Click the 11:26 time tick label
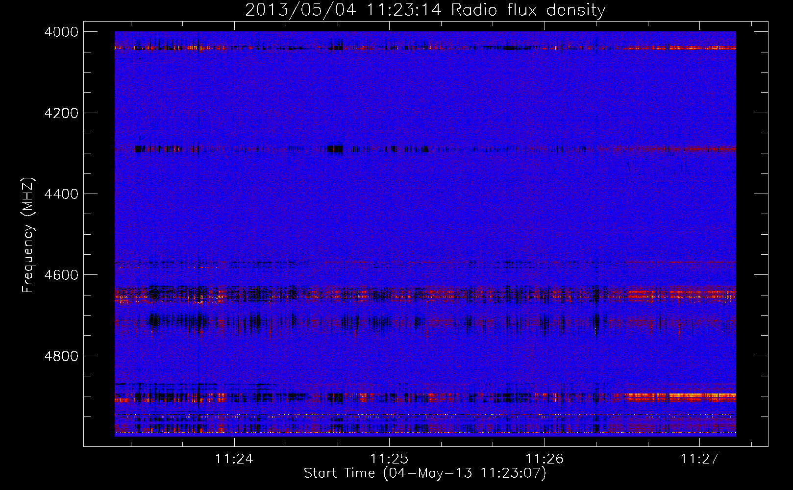Viewport: 793px width, 490px height. click(545, 459)
